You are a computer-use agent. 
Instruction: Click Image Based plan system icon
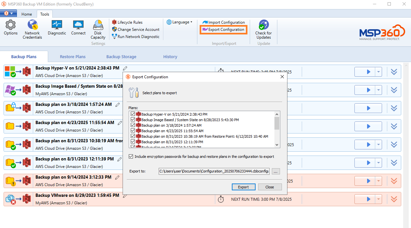pyautogui.click(x=10, y=90)
